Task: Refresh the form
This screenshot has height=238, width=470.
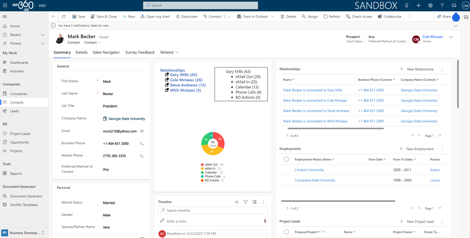Action: click(x=332, y=16)
